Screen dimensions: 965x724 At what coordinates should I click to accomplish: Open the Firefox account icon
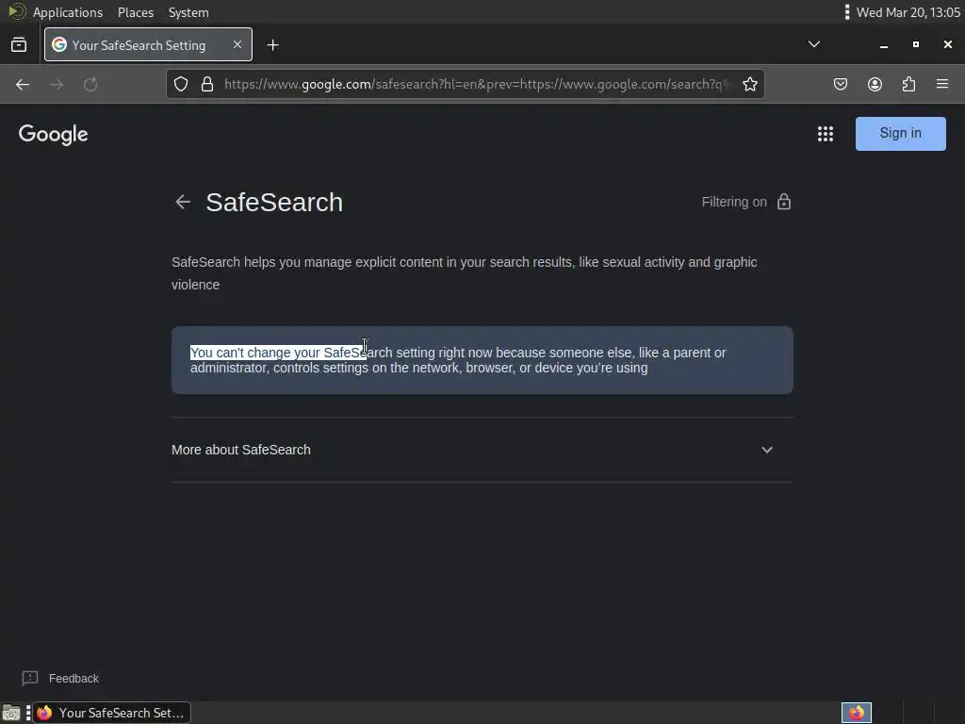875,84
